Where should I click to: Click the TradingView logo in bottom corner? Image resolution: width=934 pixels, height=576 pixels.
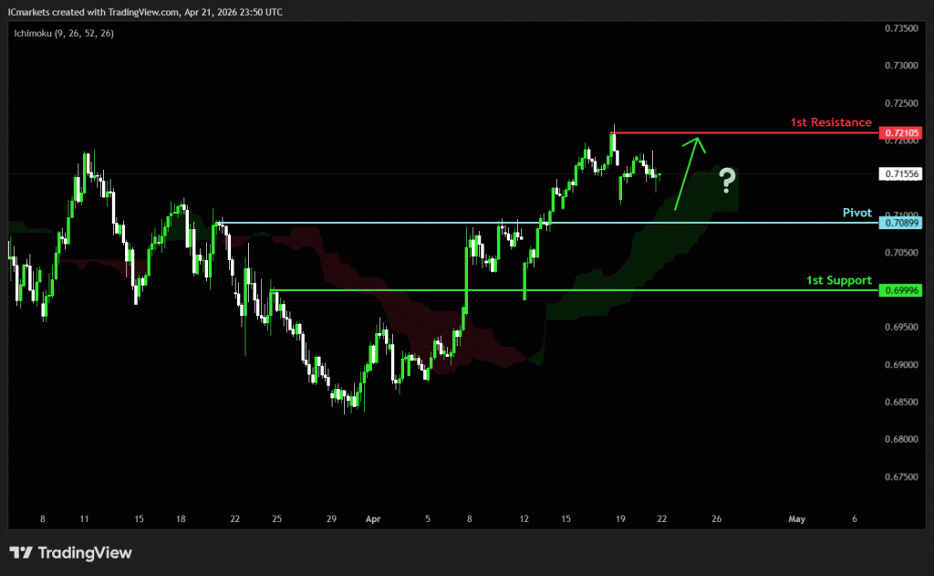click(x=70, y=552)
